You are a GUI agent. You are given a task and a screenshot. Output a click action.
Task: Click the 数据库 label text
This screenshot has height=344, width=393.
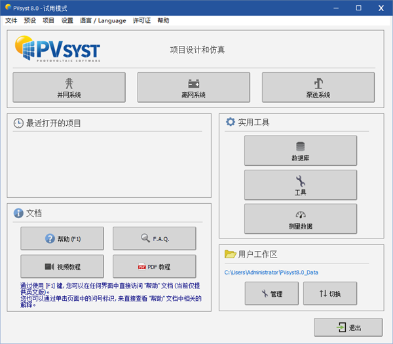pos(300,158)
